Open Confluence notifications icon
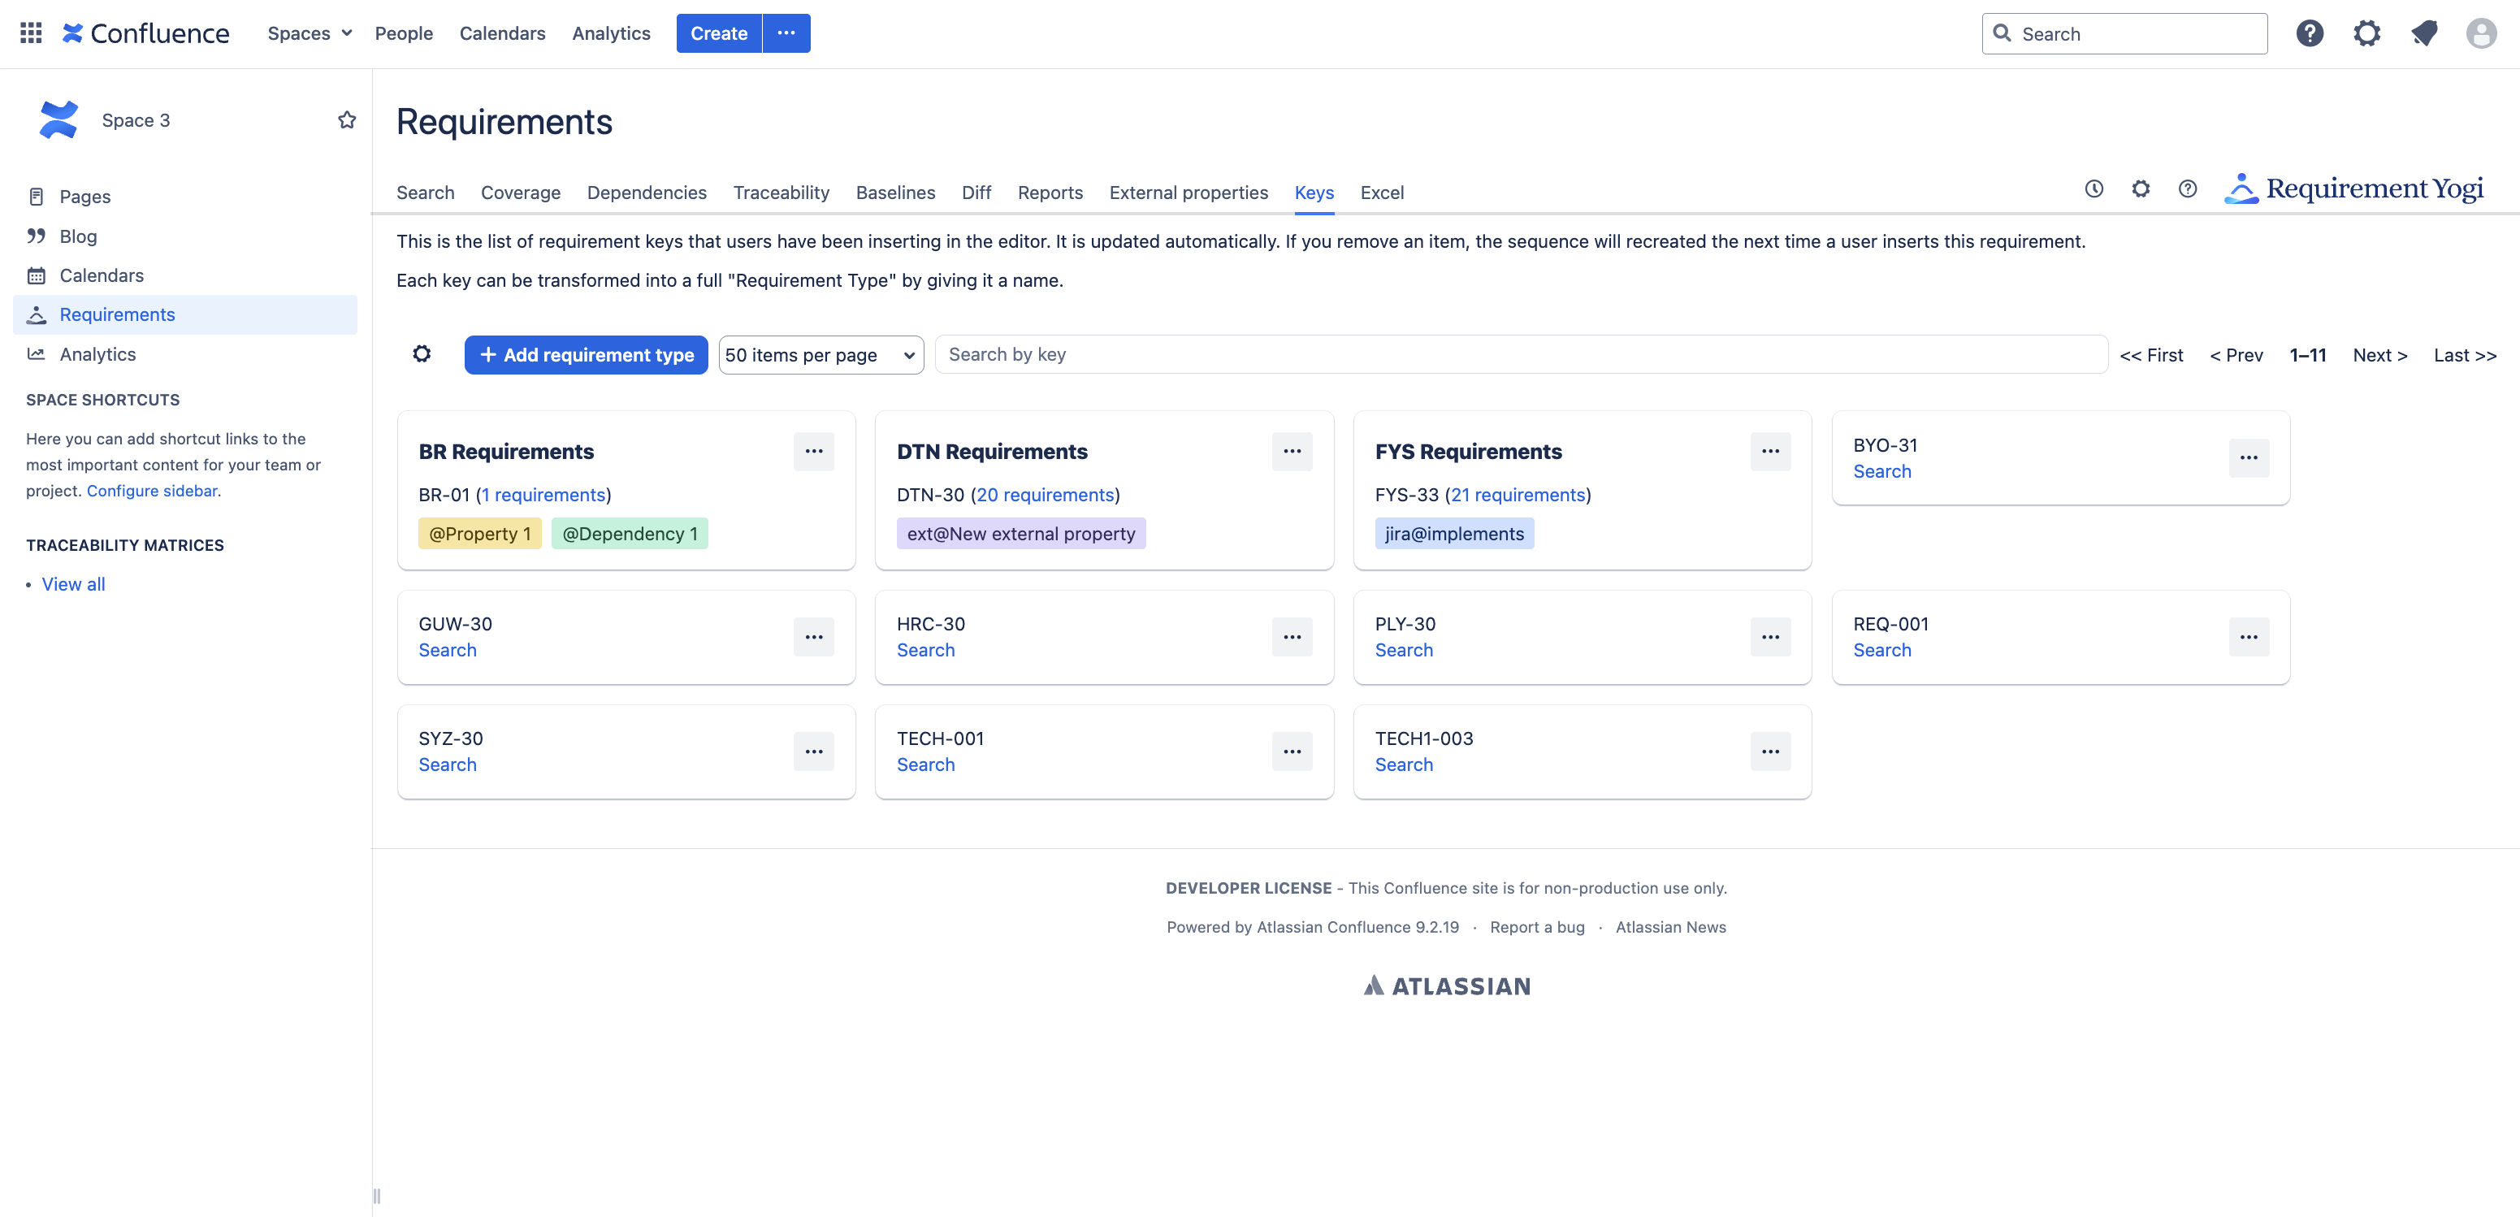This screenshot has width=2520, height=1217. (x=2423, y=33)
